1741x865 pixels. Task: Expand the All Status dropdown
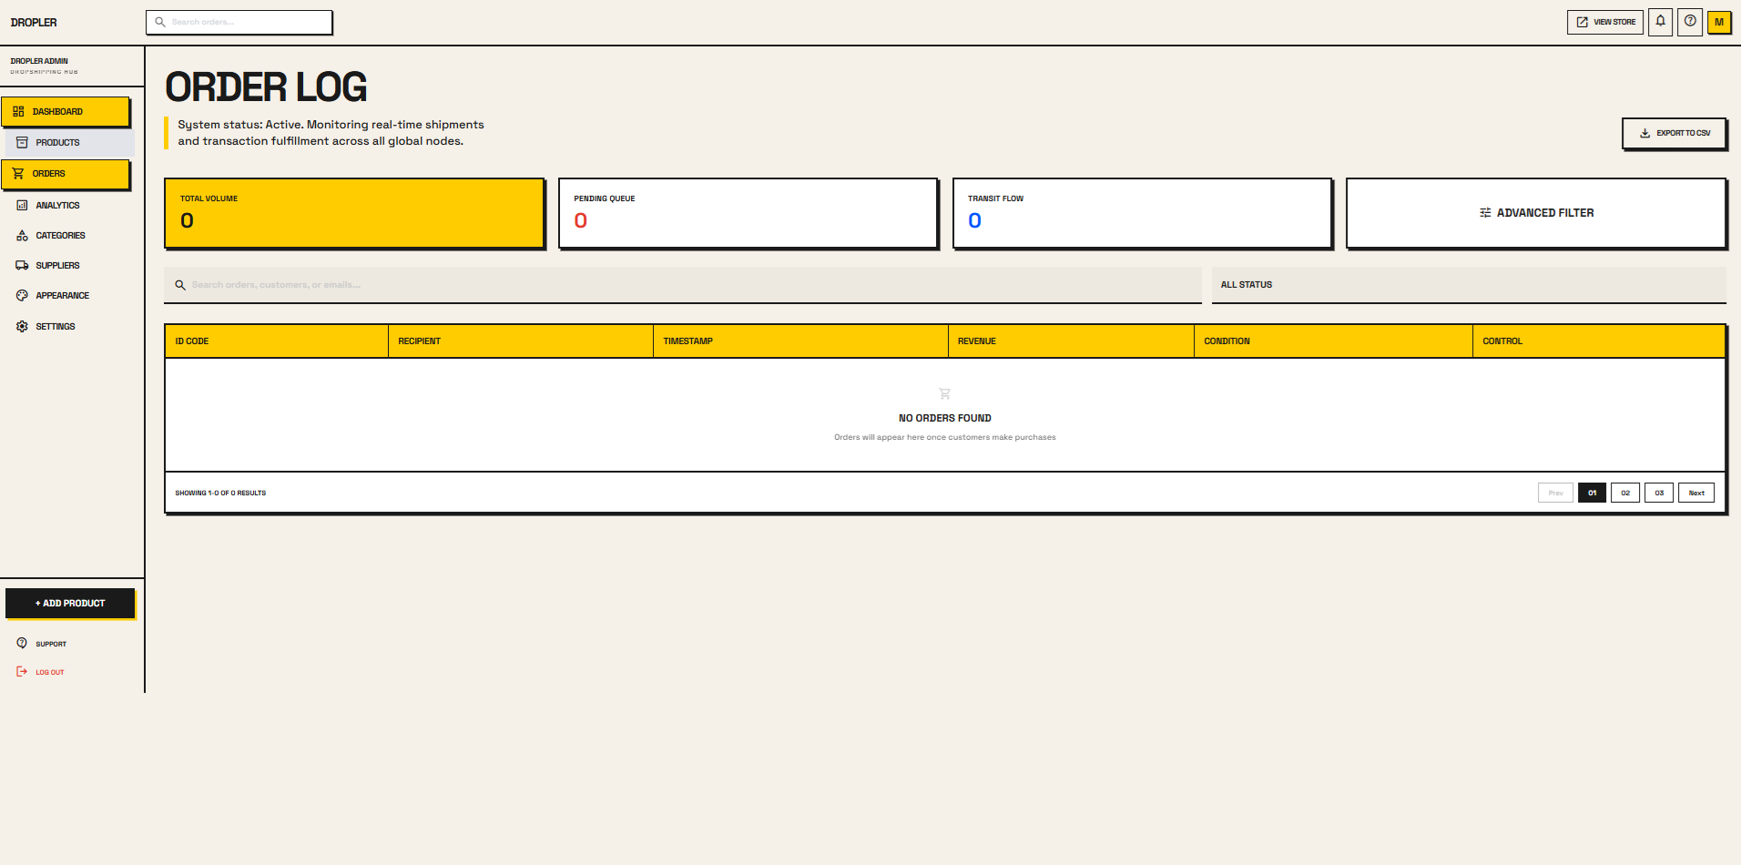[x=1468, y=285]
